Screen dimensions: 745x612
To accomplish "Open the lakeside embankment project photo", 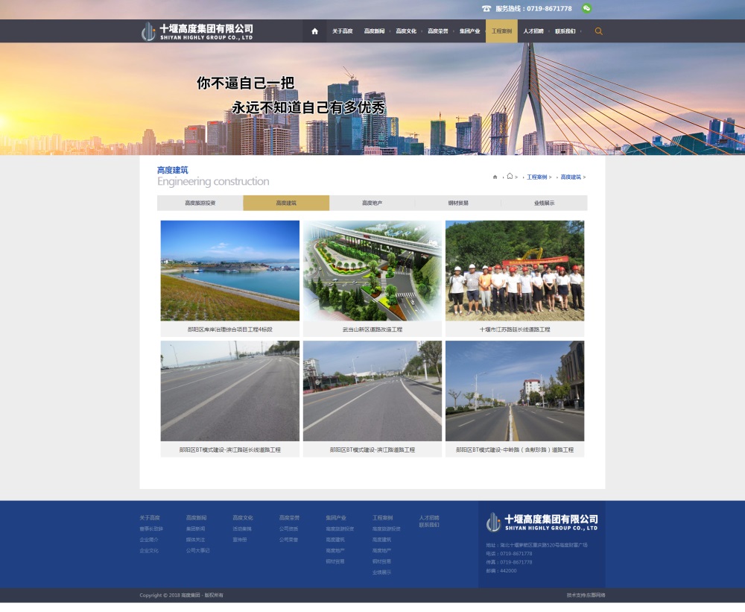I will coord(230,271).
